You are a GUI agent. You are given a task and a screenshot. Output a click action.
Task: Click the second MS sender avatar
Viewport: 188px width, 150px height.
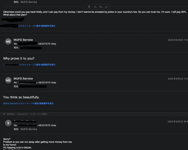click(x=8, y=80)
